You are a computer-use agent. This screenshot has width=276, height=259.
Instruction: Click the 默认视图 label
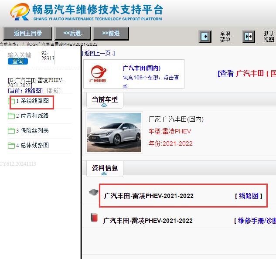coord(269,37)
